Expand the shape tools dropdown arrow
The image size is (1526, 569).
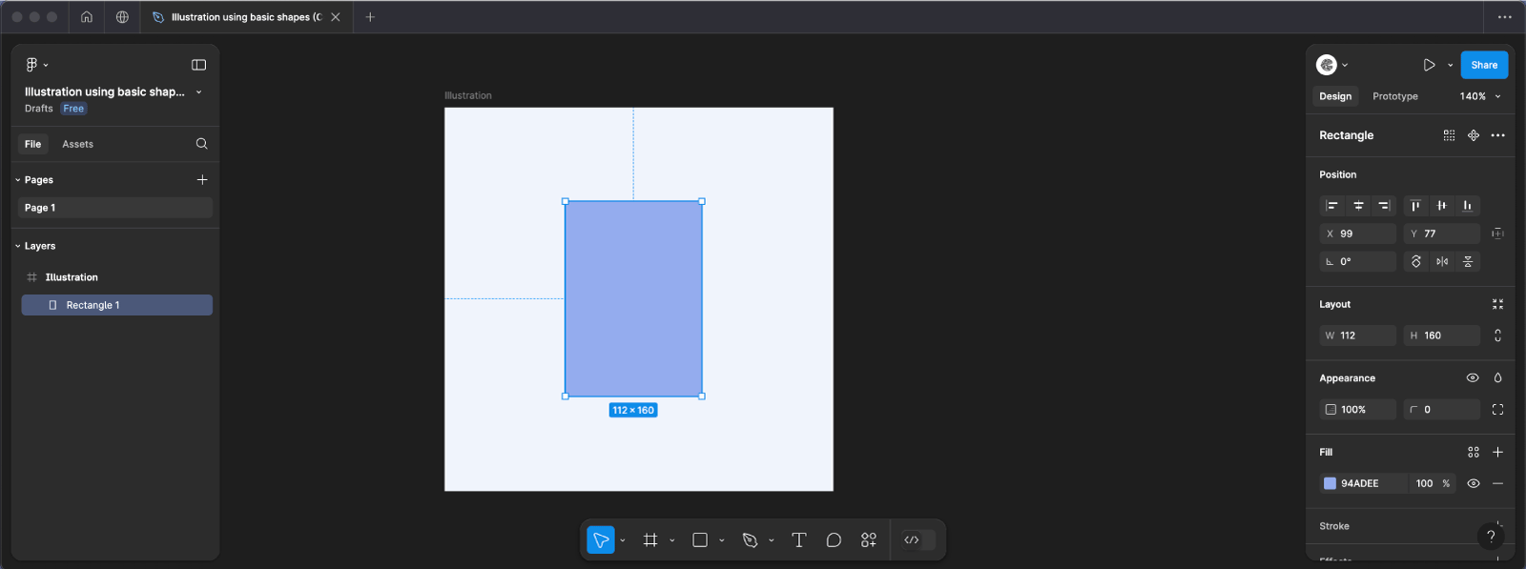pyautogui.click(x=722, y=540)
